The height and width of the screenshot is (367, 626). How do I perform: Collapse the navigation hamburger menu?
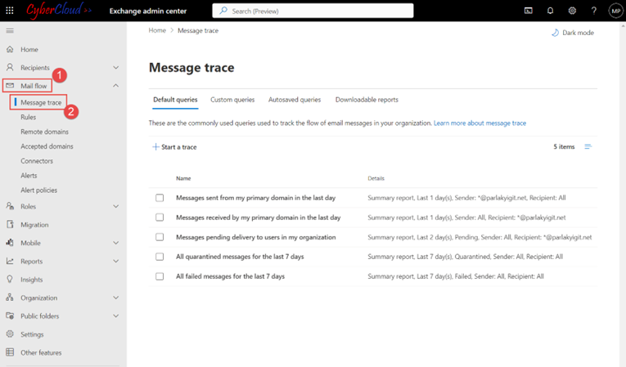(x=10, y=31)
